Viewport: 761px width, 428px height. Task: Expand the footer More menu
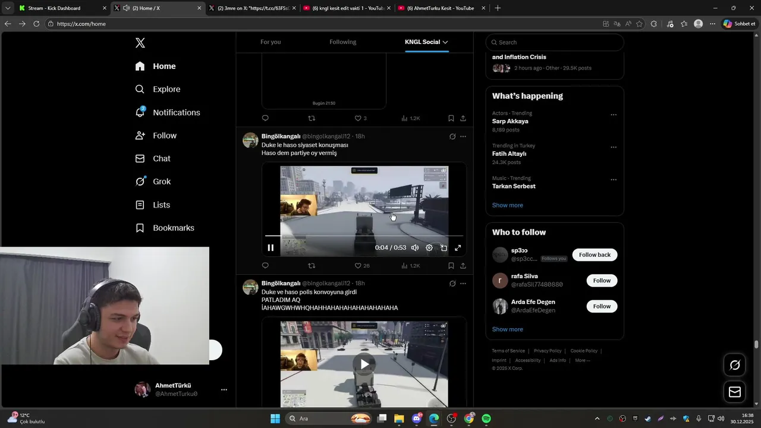583,360
